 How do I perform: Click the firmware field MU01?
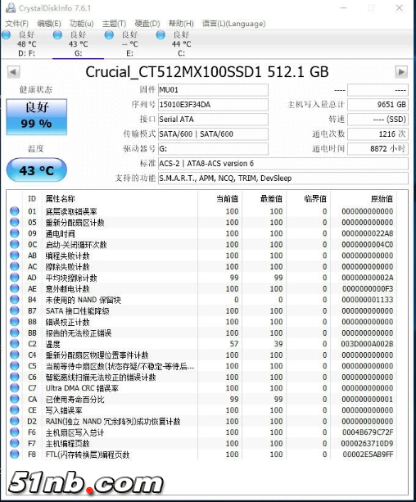pos(213,90)
